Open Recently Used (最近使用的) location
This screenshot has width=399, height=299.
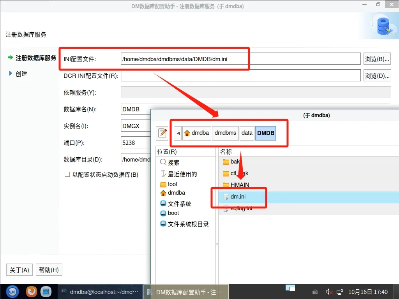click(x=182, y=174)
